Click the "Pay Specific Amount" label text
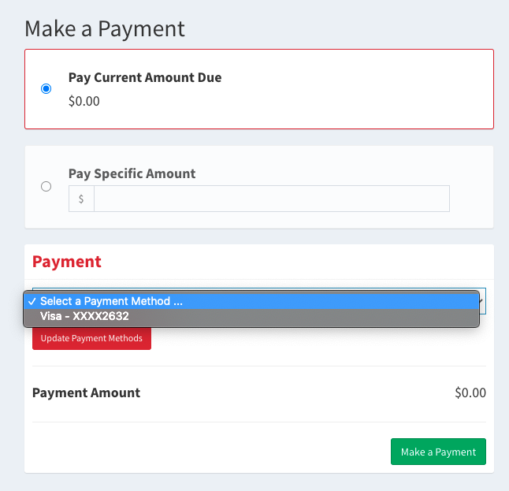Viewport: 509px width, 491px height. tap(132, 173)
